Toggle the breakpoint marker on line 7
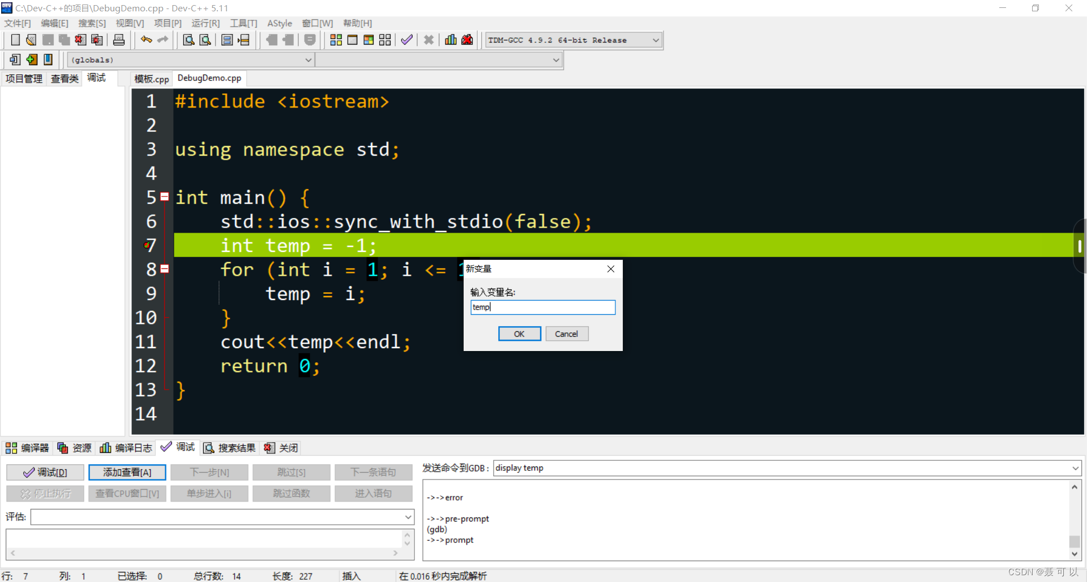This screenshot has width=1087, height=582. pos(148,245)
